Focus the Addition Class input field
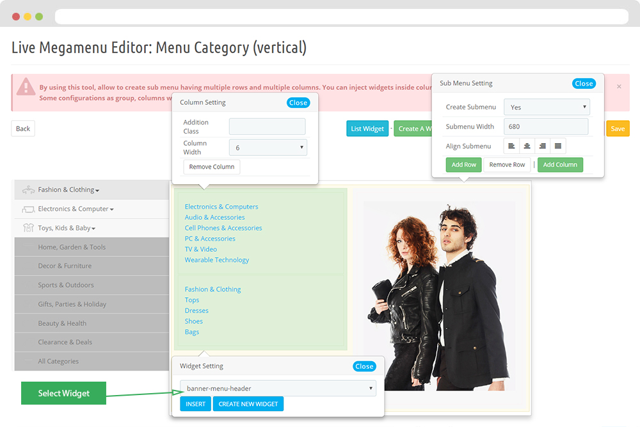Viewport: 640px width, 427px height. [267, 127]
